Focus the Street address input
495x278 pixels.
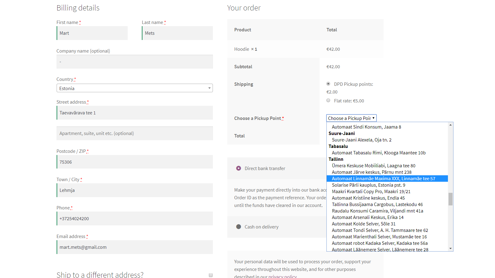point(135,113)
